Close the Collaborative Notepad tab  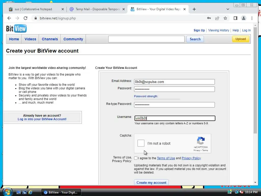(x=63, y=9)
